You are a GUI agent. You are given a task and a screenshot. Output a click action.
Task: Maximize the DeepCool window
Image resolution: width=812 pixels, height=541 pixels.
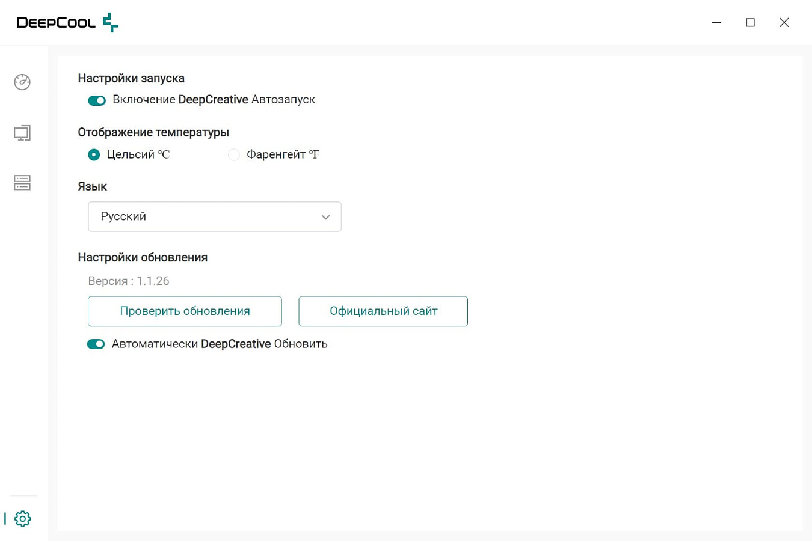pyautogui.click(x=750, y=23)
